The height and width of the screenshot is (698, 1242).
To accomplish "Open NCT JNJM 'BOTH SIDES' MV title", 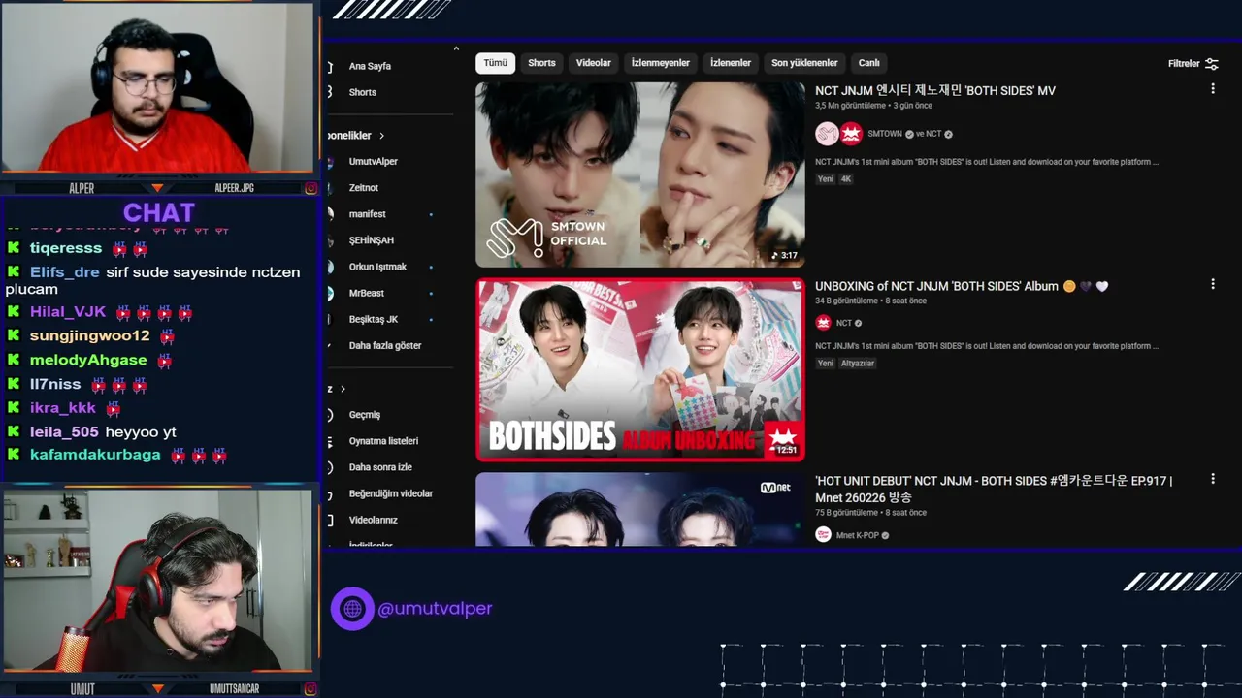I will tap(935, 90).
